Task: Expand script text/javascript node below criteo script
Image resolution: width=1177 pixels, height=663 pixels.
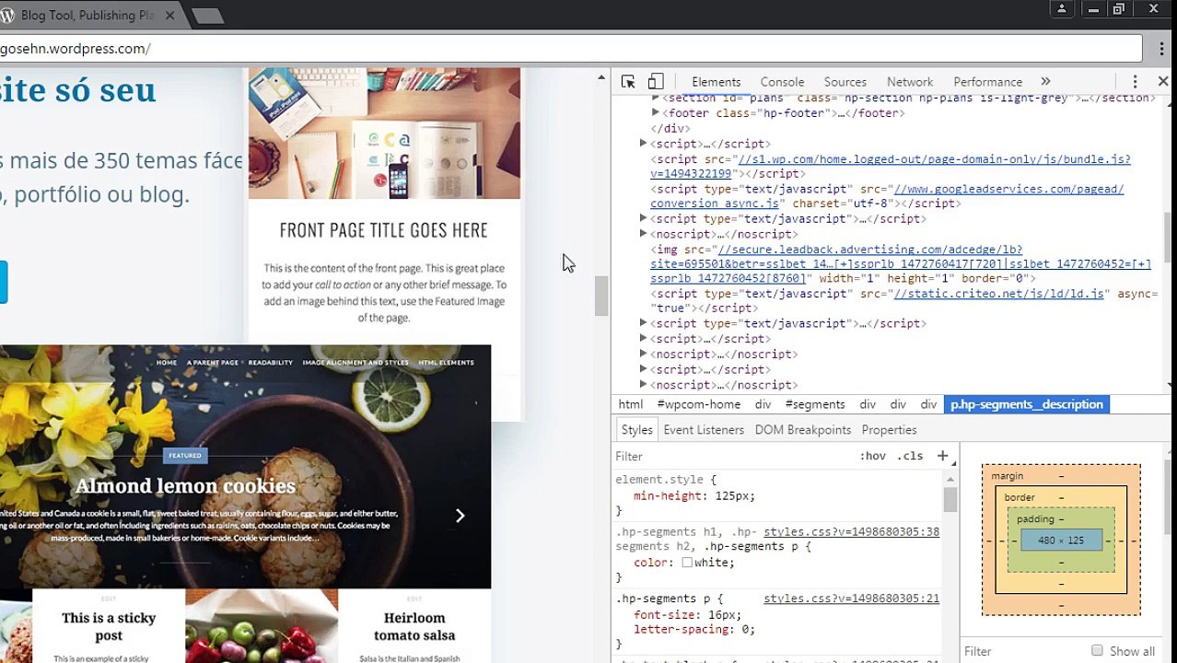Action: click(x=644, y=323)
